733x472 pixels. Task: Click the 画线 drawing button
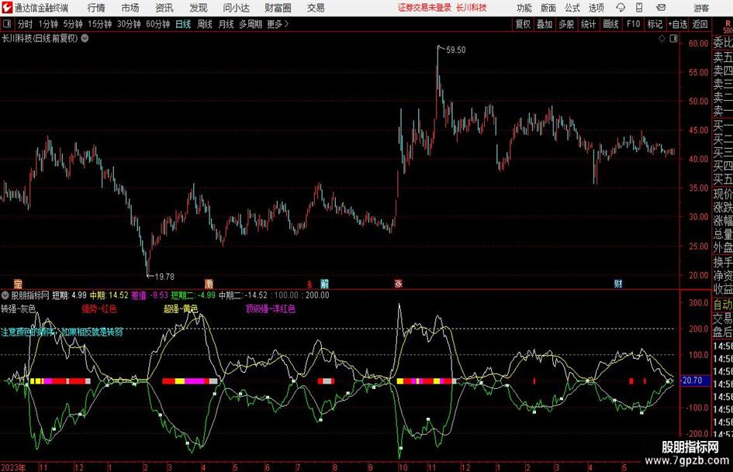coord(611,24)
